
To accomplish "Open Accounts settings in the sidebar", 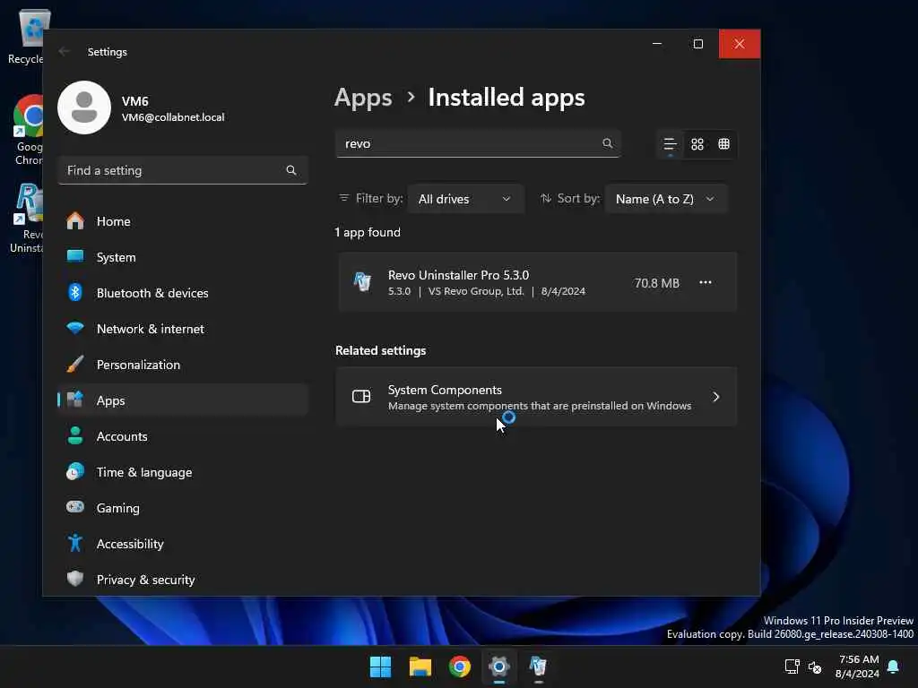I will click(x=183, y=436).
